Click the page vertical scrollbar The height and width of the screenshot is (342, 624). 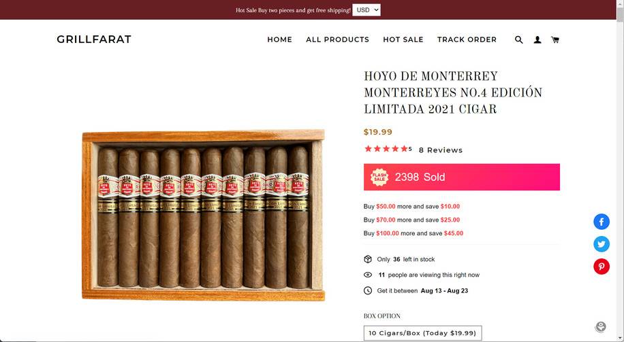tap(620, 171)
